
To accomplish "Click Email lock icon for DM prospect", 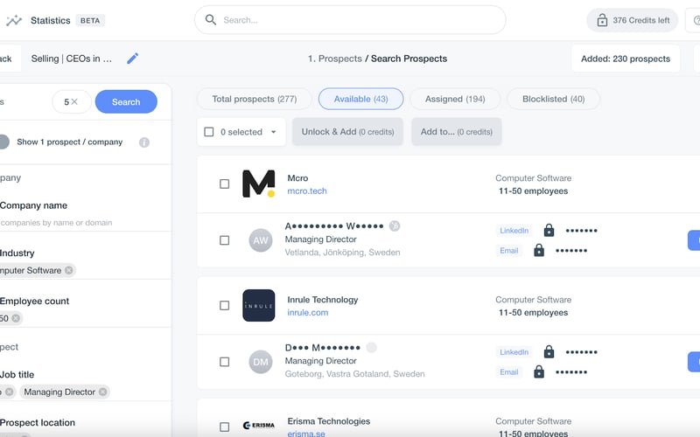I will (x=539, y=371).
